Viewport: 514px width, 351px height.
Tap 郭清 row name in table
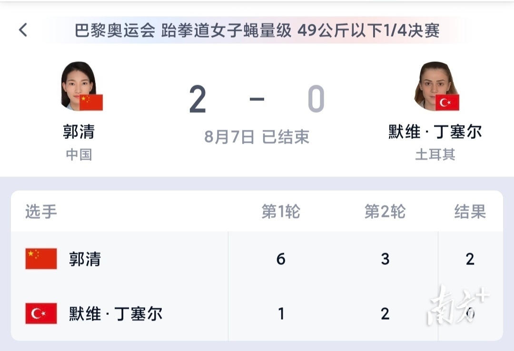[x=85, y=259]
